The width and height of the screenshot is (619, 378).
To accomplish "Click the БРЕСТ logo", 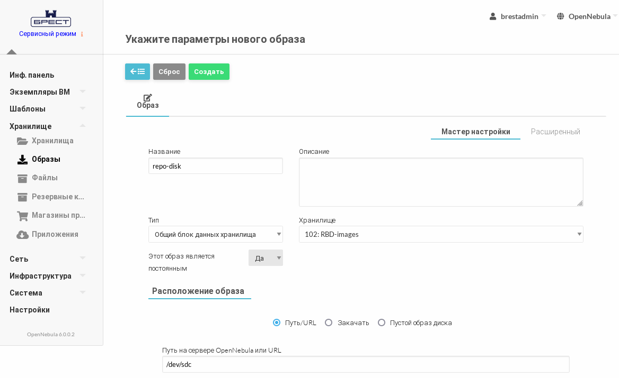I will [51, 19].
